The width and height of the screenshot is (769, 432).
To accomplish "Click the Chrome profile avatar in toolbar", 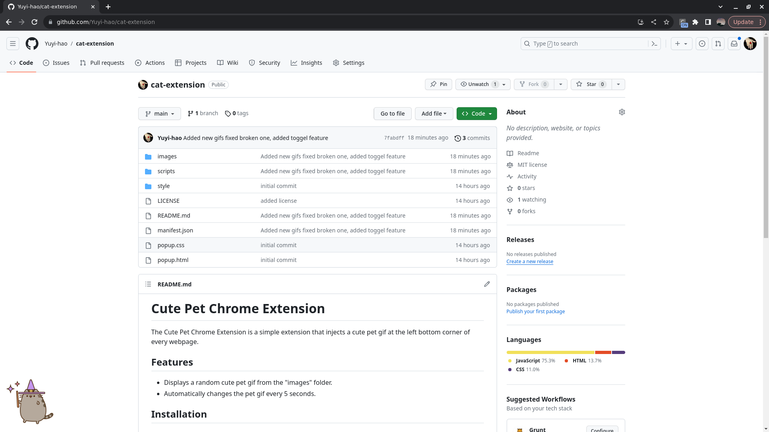I will (721, 22).
